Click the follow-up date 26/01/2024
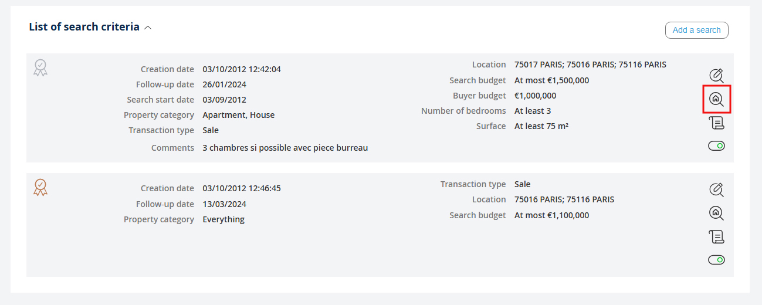This screenshot has width=762, height=305. coord(225,84)
